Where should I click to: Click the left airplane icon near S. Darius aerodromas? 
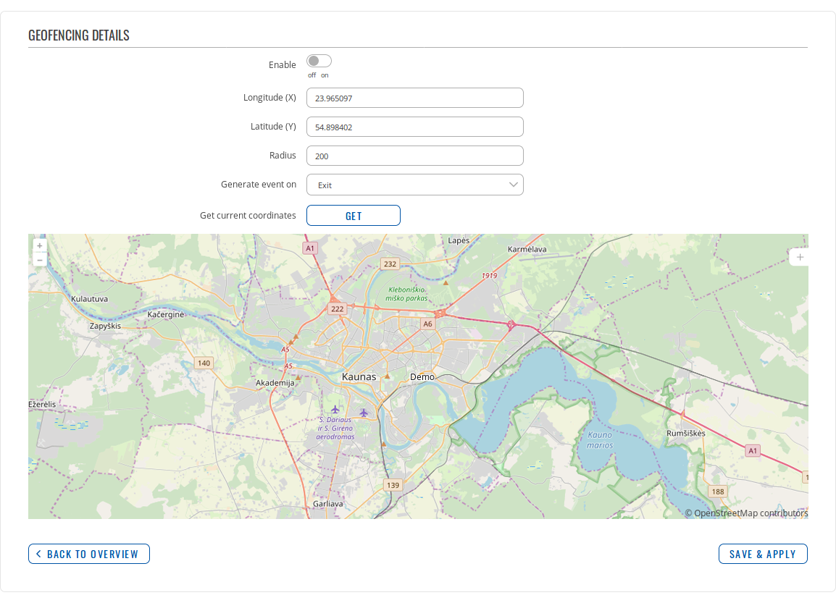(335, 410)
